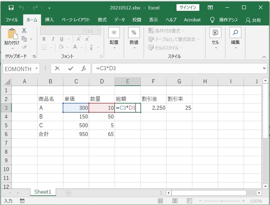Toggle bold formatting on selection
Image resolution: width=270 pixels, height=205 pixels.
[43, 39]
